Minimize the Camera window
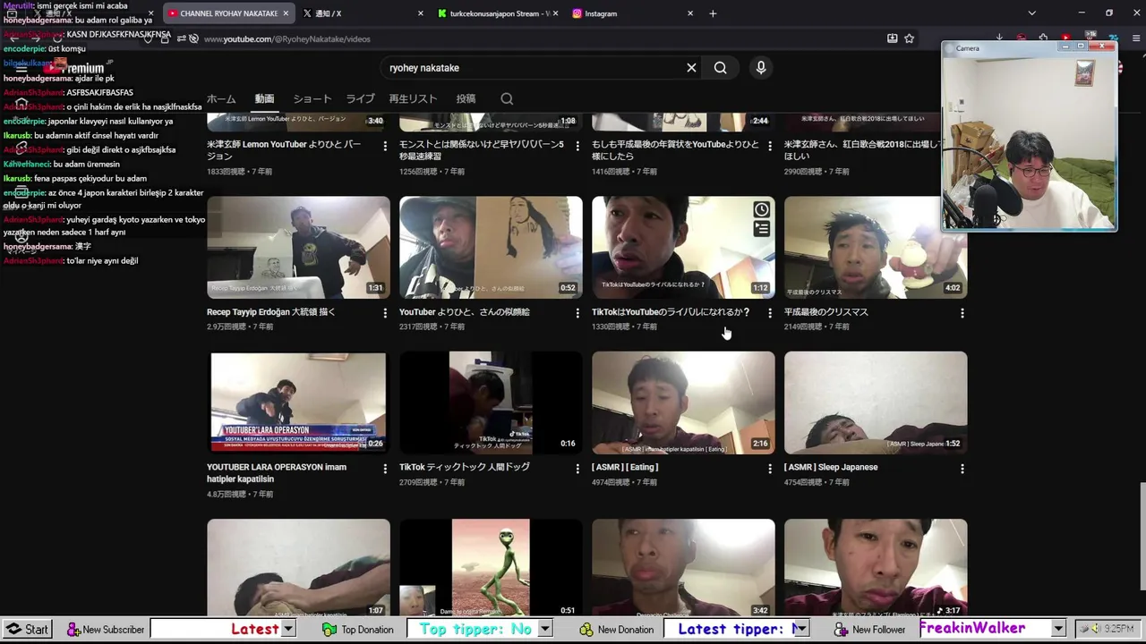 [1066, 46]
